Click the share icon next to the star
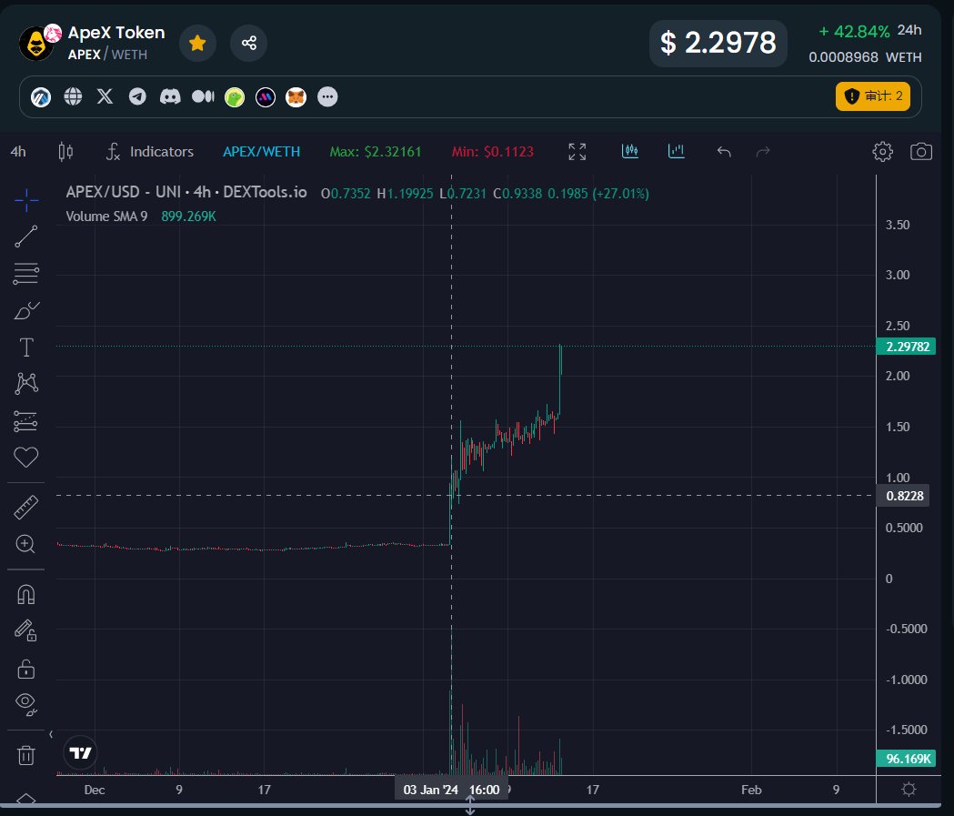 pos(249,43)
